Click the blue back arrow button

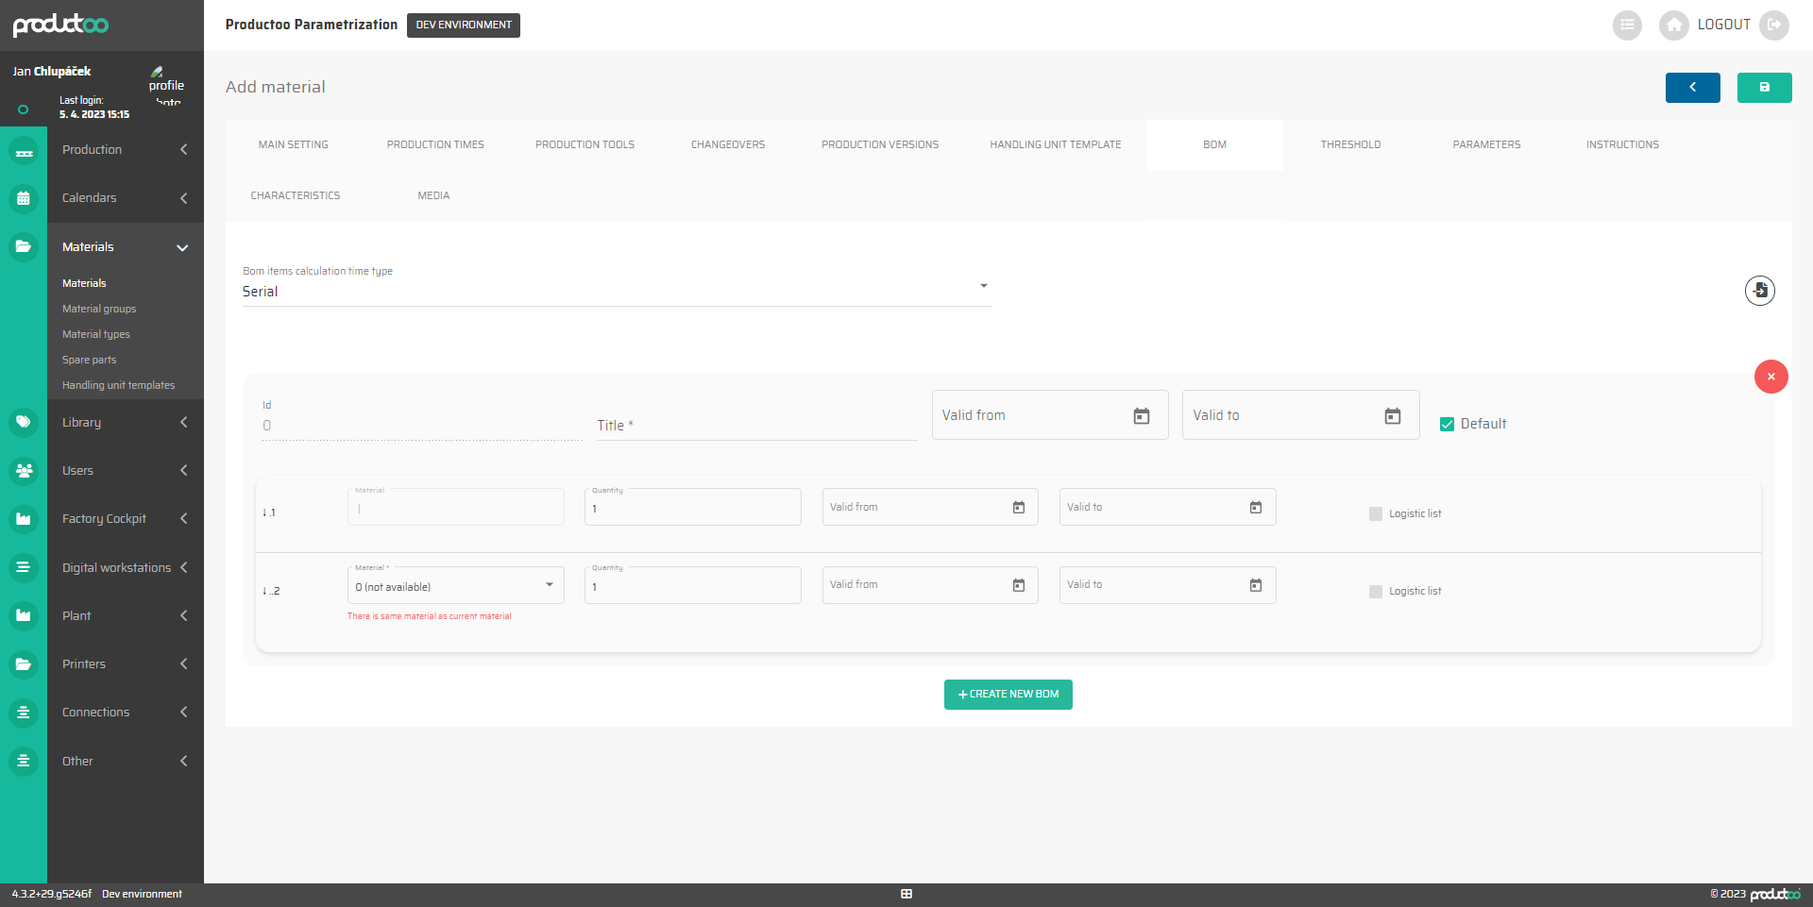tap(1692, 87)
